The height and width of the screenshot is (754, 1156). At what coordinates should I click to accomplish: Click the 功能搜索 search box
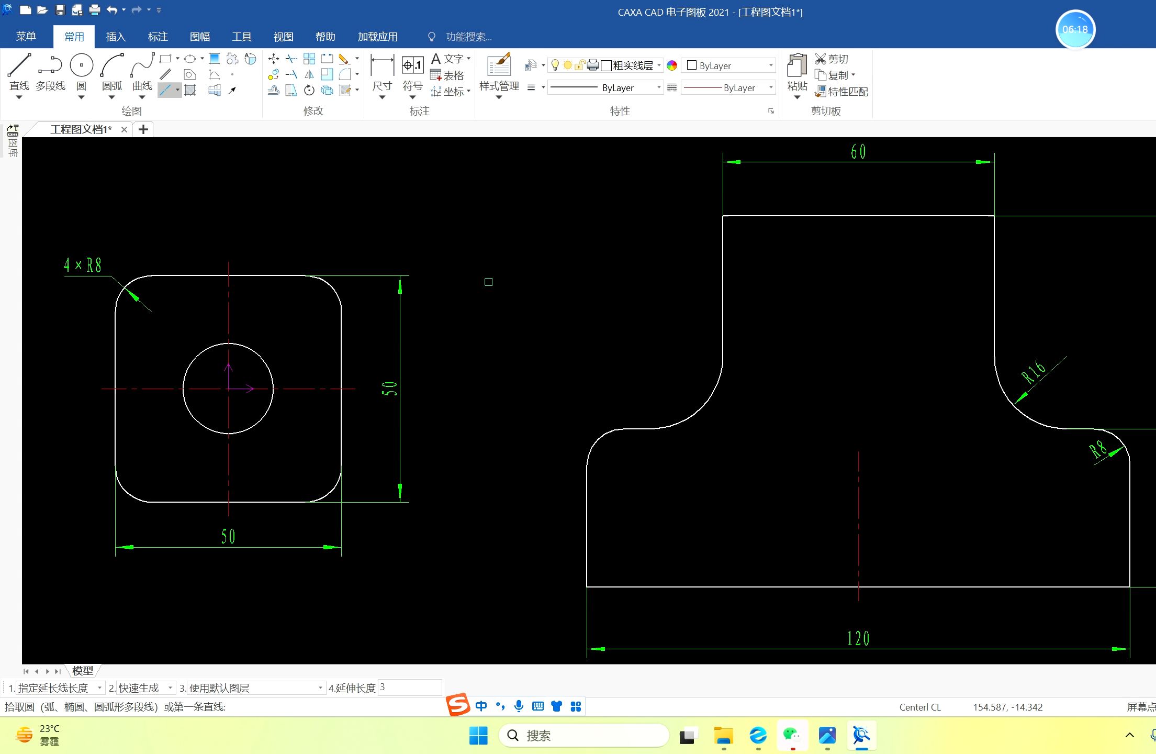(468, 37)
